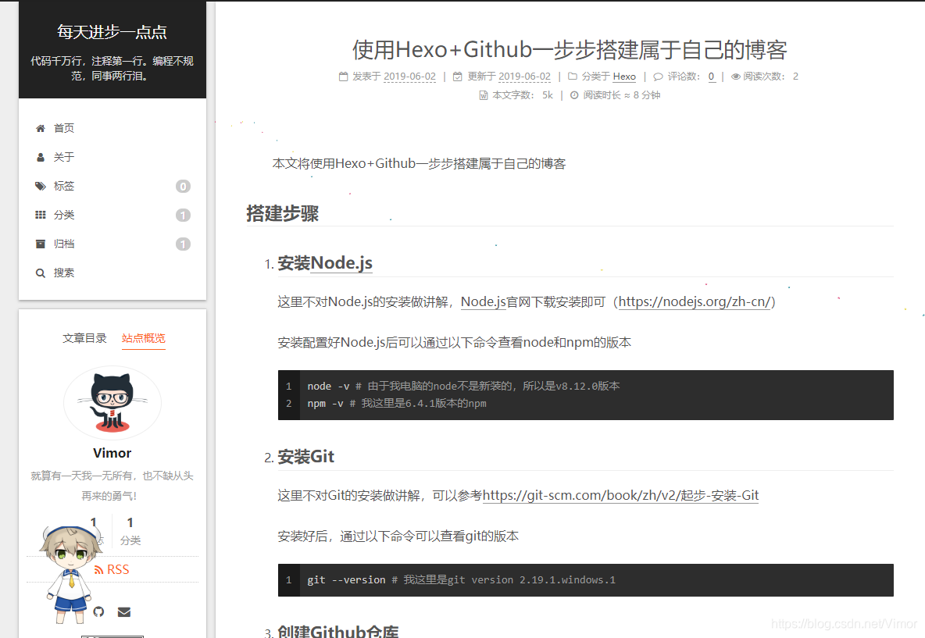Click the archives count badge 1

[x=183, y=244]
